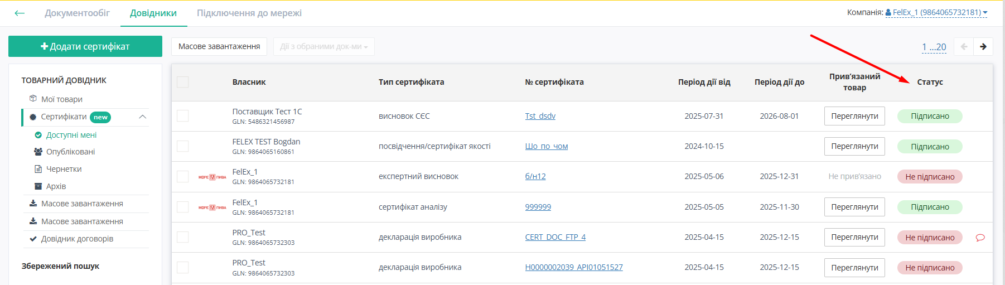Check the row with certificate H0000002039_API01051527
The height and width of the screenshot is (285, 1005).
coord(183,267)
